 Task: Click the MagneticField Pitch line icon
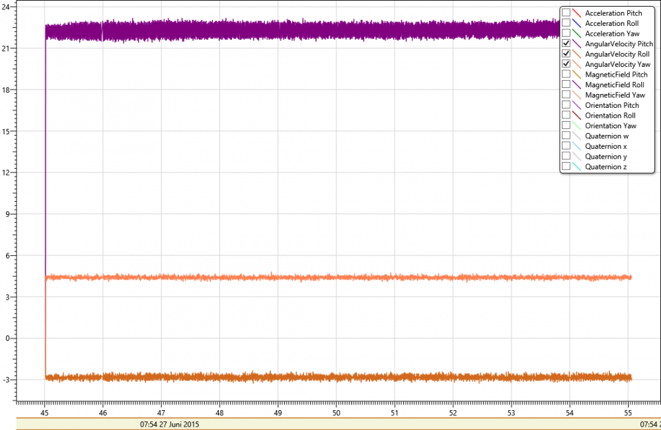pos(576,75)
